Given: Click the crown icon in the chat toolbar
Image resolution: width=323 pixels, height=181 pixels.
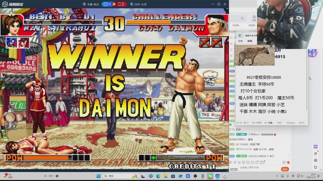Looking at the screenshot, I should [239, 162].
